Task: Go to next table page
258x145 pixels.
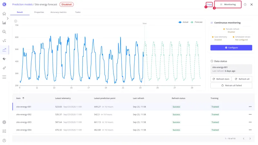Action: (250, 139)
